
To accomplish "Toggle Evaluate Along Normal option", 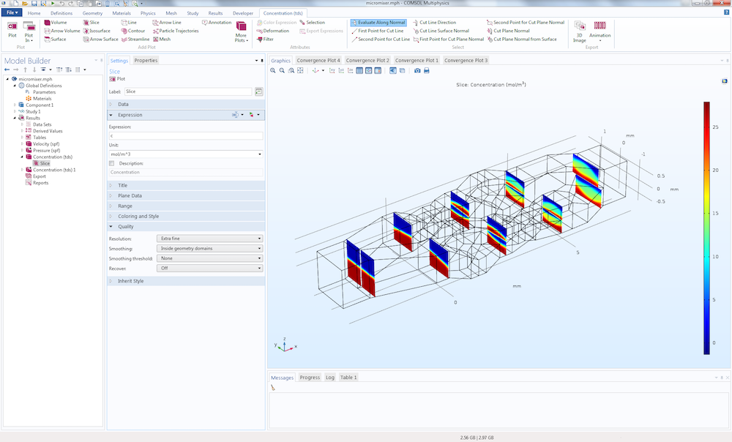I will click(378, 23).
